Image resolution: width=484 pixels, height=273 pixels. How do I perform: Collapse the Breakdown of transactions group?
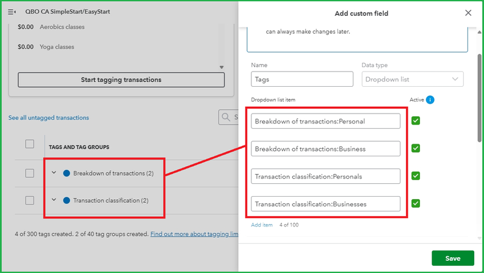54,173
